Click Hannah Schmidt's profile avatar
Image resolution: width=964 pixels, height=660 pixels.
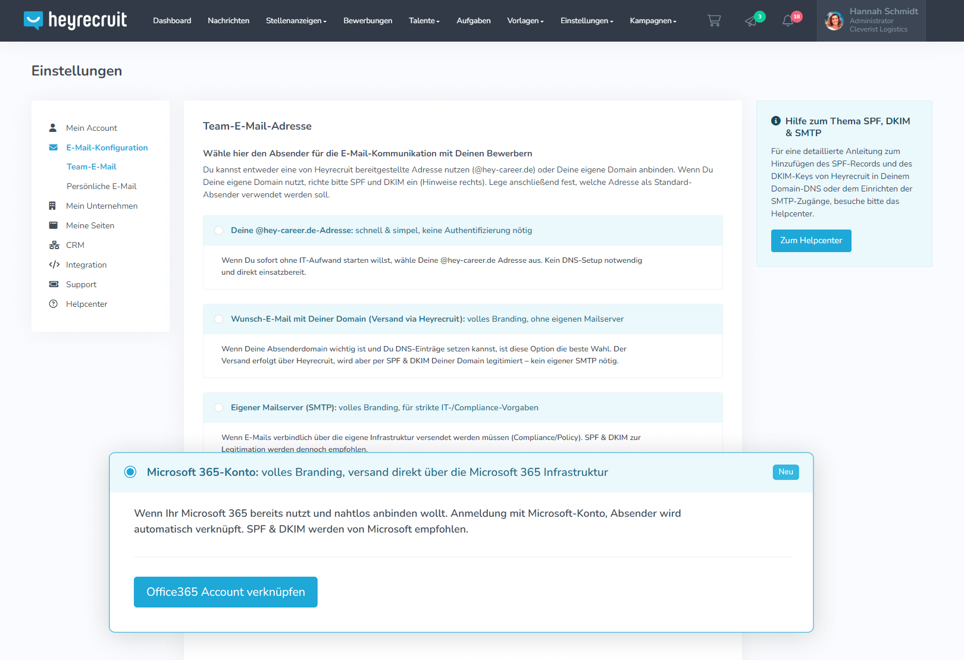coord(834,21)
